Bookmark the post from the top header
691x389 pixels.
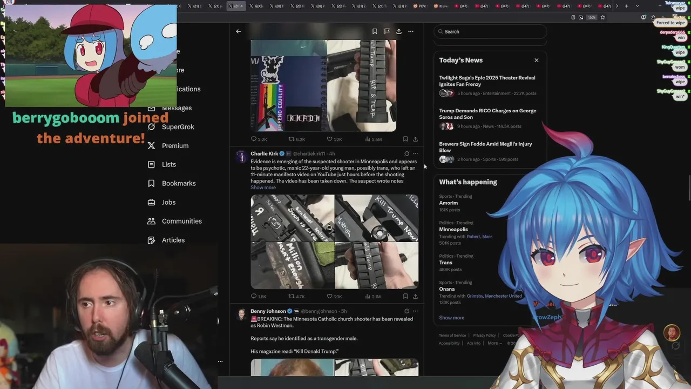[x=375, y=31]
